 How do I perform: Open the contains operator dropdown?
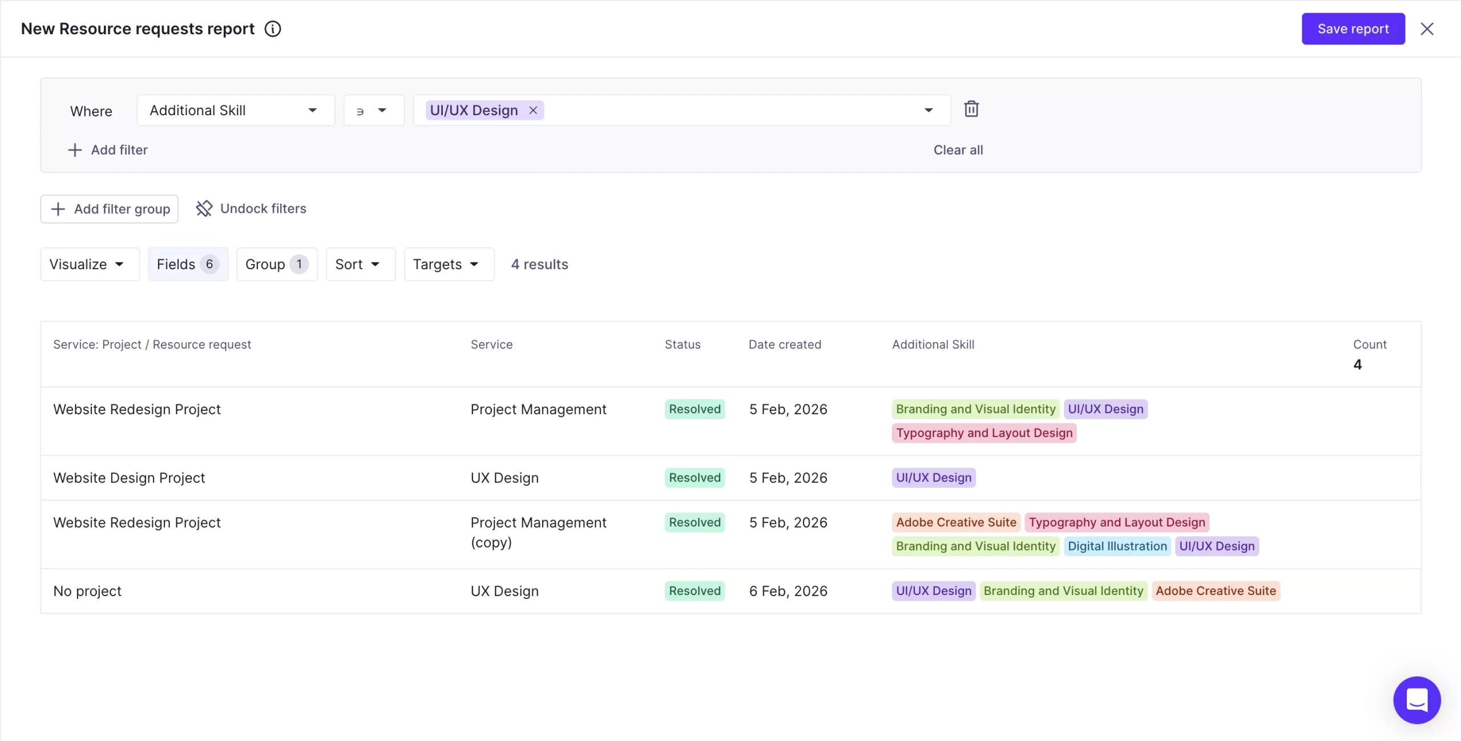coord(373,110)
